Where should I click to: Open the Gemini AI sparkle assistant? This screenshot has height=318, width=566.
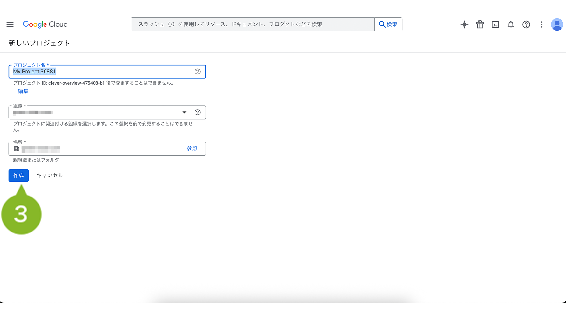pos(464,24)
